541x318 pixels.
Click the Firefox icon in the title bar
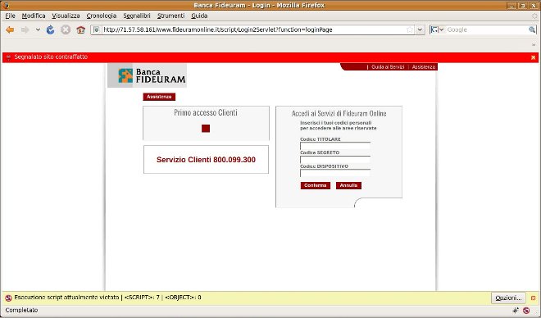(x=6, y=5)
